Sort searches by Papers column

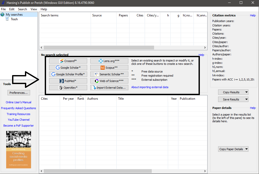123,15
